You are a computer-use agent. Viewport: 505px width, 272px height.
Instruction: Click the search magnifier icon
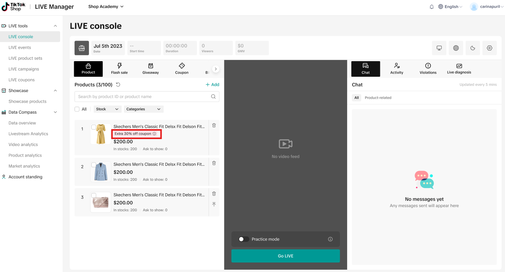pyautogui.click(x=213, y=96)
